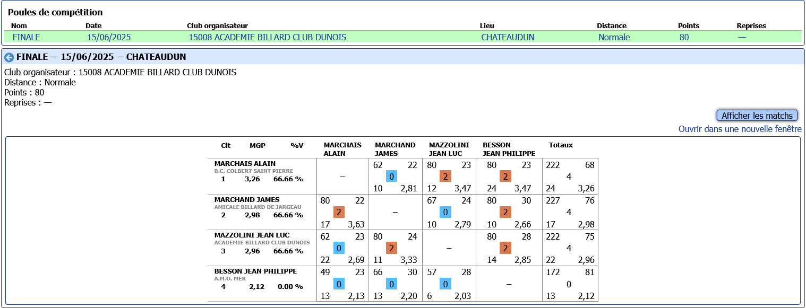Viewport: 806px width, 308px height.
Task: Click average 3,63 in Marchand vs Marchais cell
Action: (356, 225)
